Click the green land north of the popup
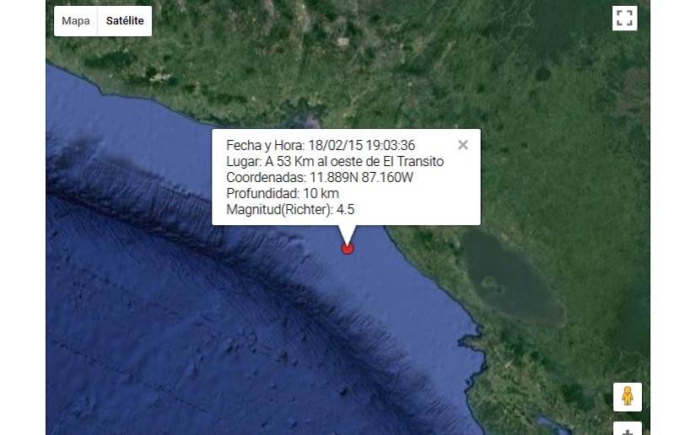Image resolution: width=696 pixels, height=435 pixels. (x=380, y=76)
